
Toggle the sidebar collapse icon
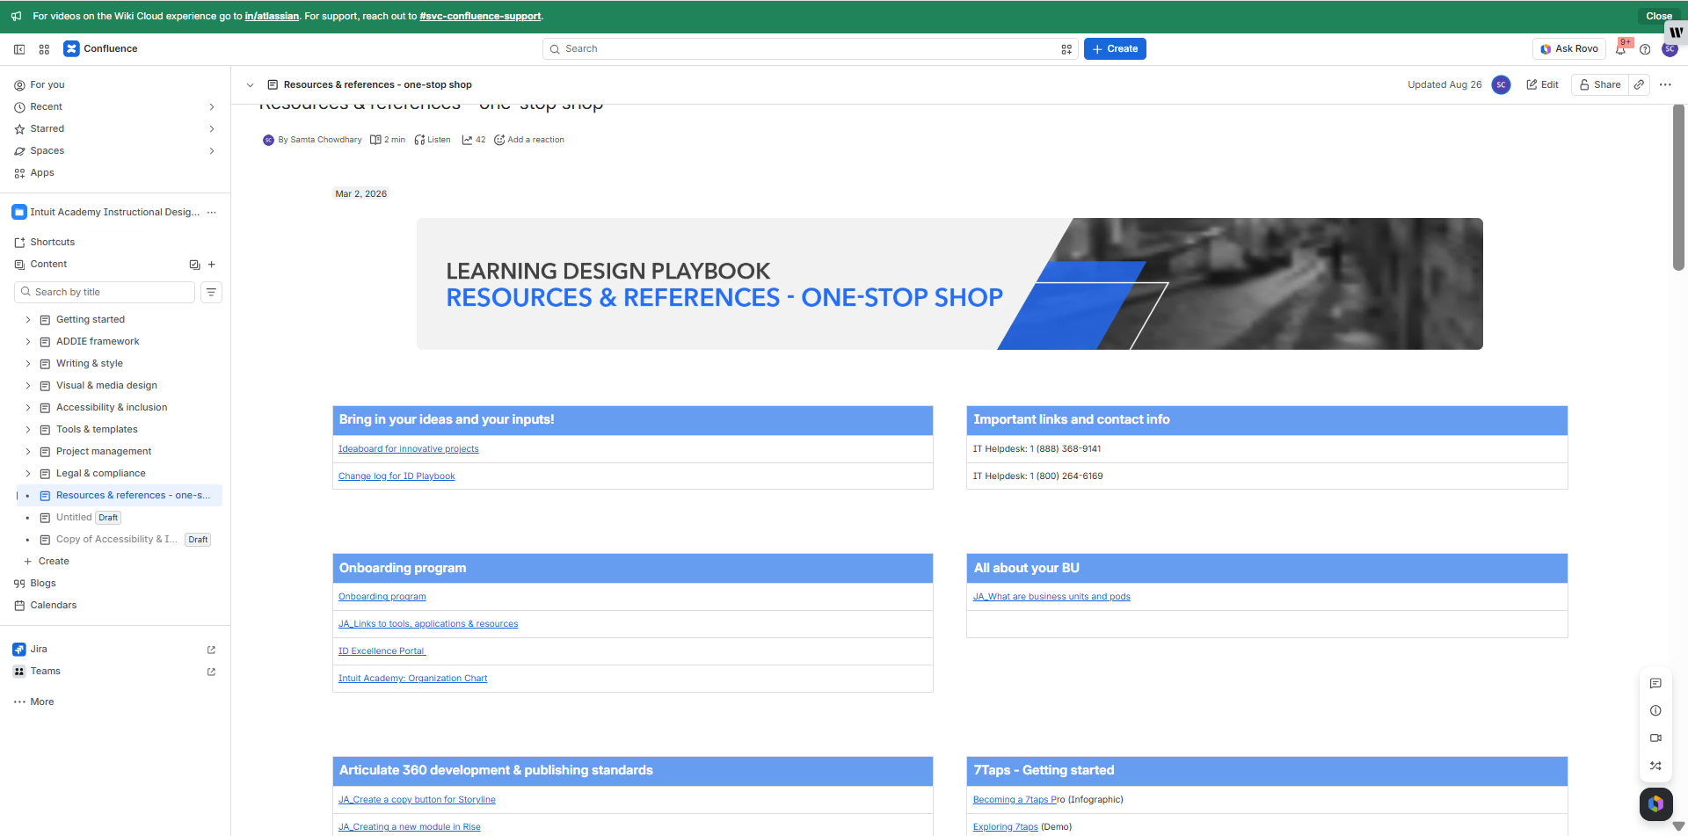tap(19, 49)
